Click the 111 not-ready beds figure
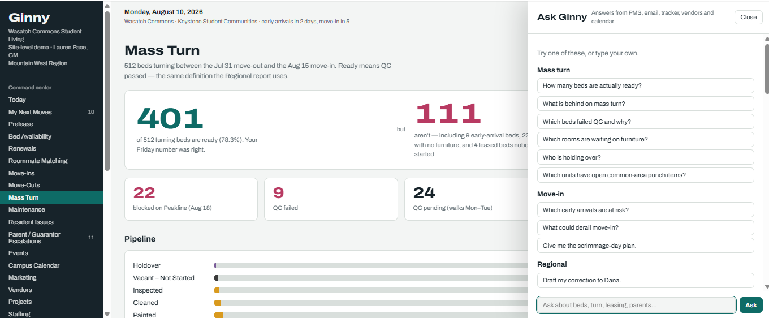 [x=448, y=114]
